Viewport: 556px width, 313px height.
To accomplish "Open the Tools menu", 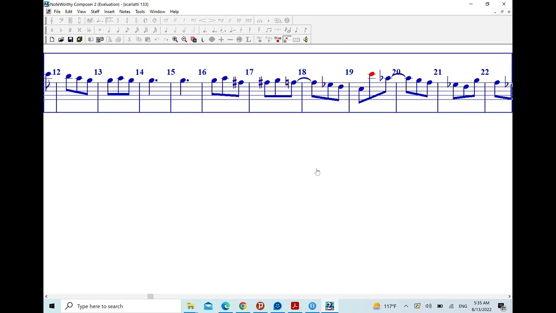I will click(x=140, y=12).
